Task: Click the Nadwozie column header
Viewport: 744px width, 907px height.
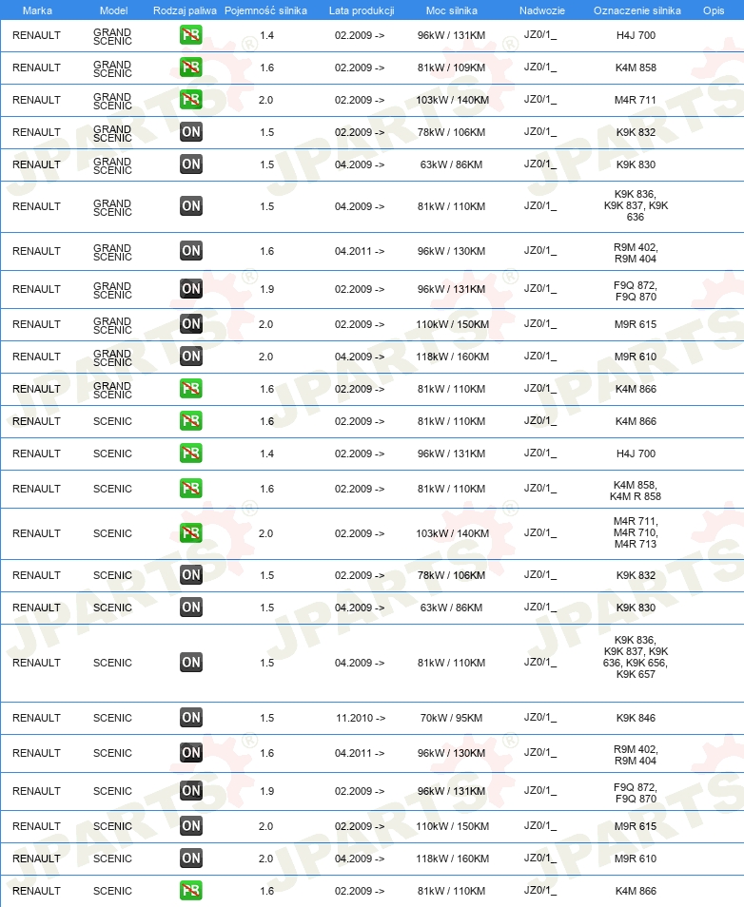Action: [542, 10]
